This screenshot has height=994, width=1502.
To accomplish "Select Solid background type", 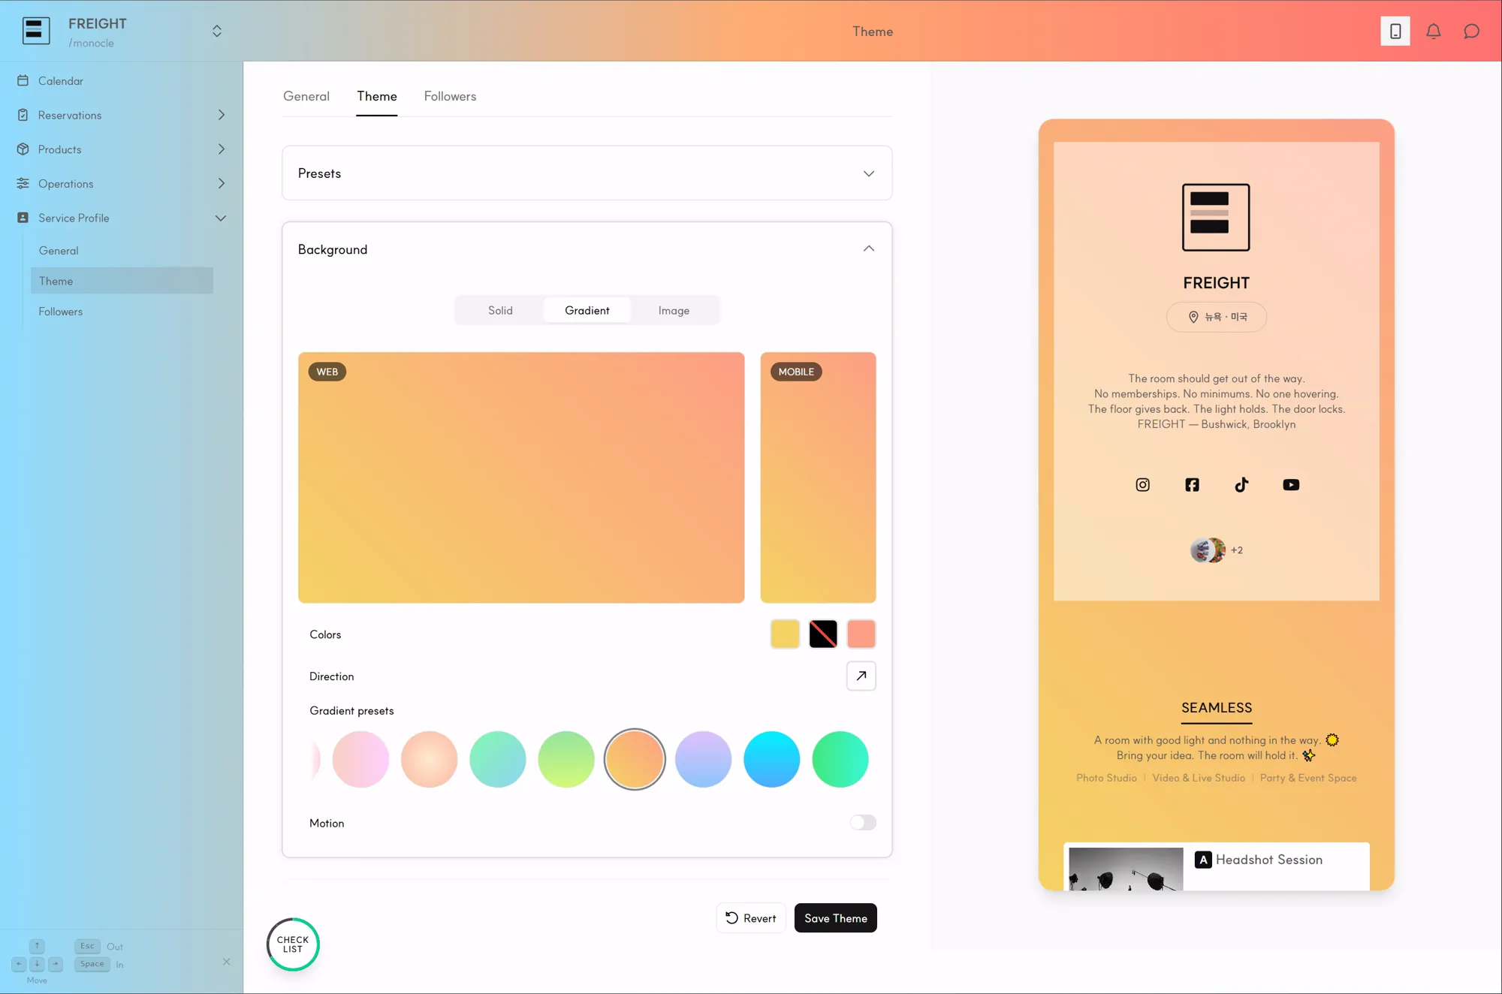I will 500,310.
